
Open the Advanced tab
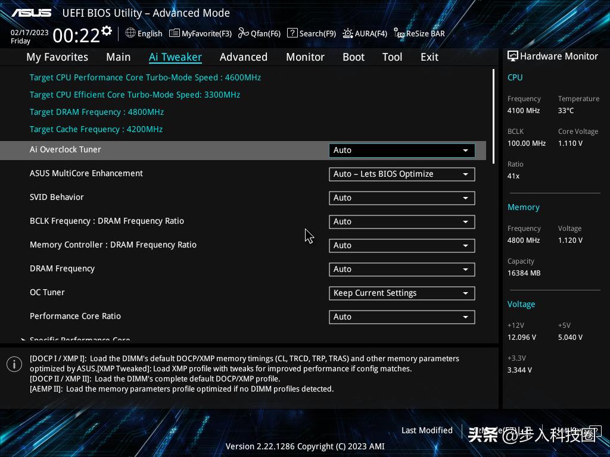(244, 57)
